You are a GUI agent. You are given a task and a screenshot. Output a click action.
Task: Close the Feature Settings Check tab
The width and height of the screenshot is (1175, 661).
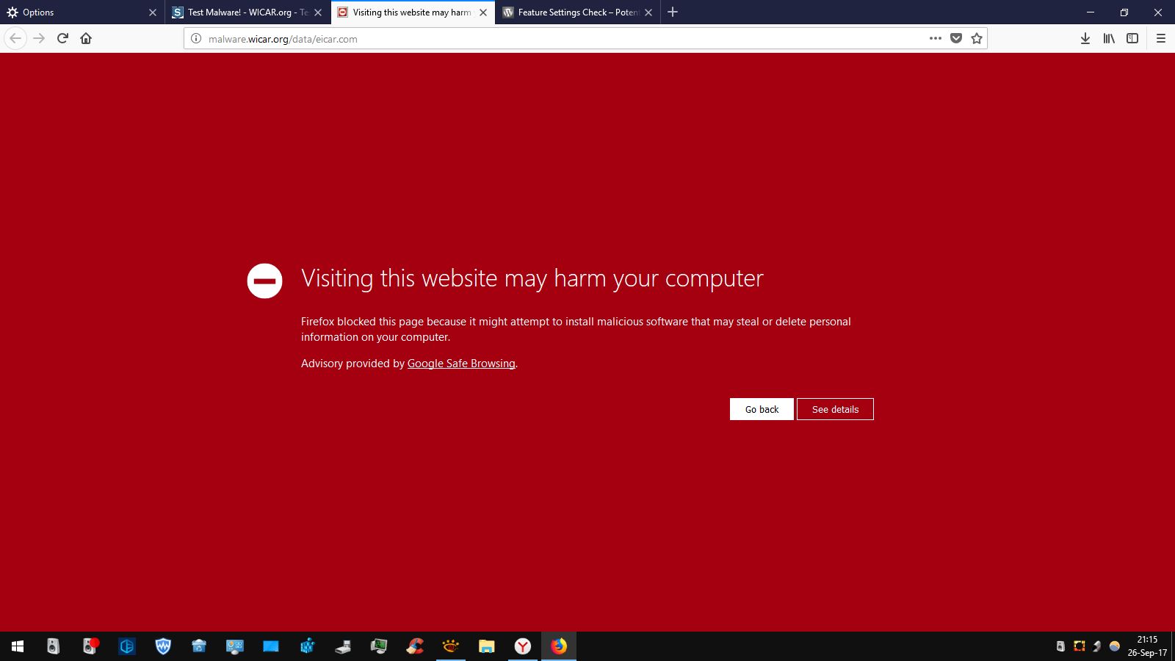click(648, 12)
